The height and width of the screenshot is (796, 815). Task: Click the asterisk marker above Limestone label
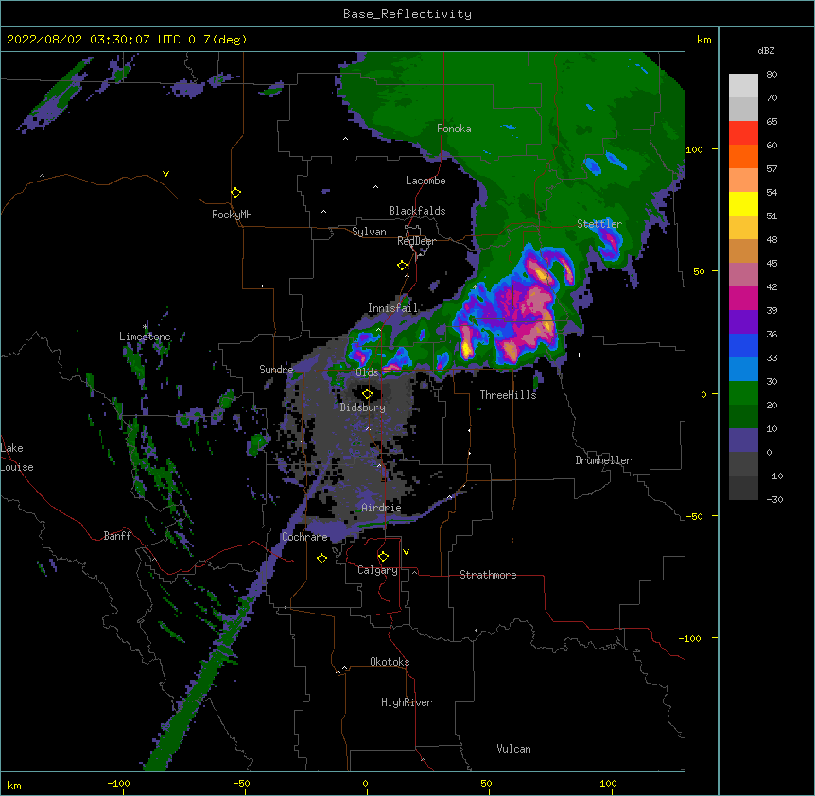point(146,327)
